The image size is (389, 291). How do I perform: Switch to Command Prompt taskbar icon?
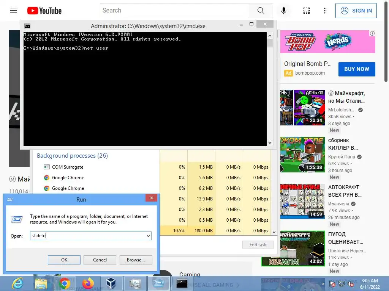182,283
